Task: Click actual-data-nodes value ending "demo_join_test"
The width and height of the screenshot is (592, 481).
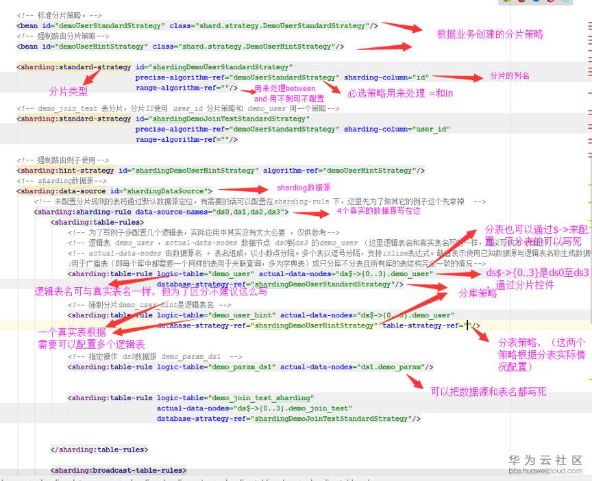Action: pyautogui.click(x=293, y=408)
